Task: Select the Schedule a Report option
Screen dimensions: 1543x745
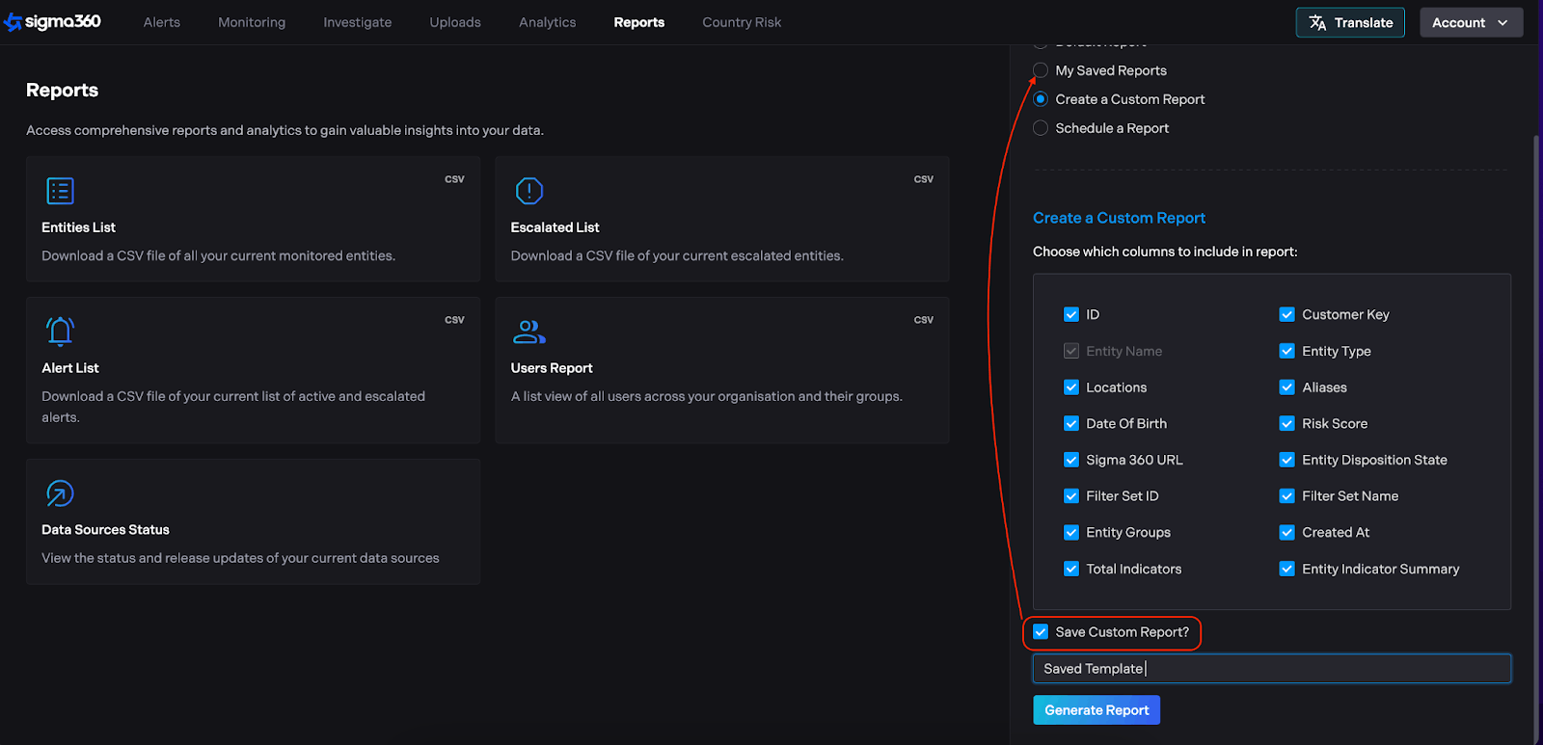Action: [x=1041, y=128]
